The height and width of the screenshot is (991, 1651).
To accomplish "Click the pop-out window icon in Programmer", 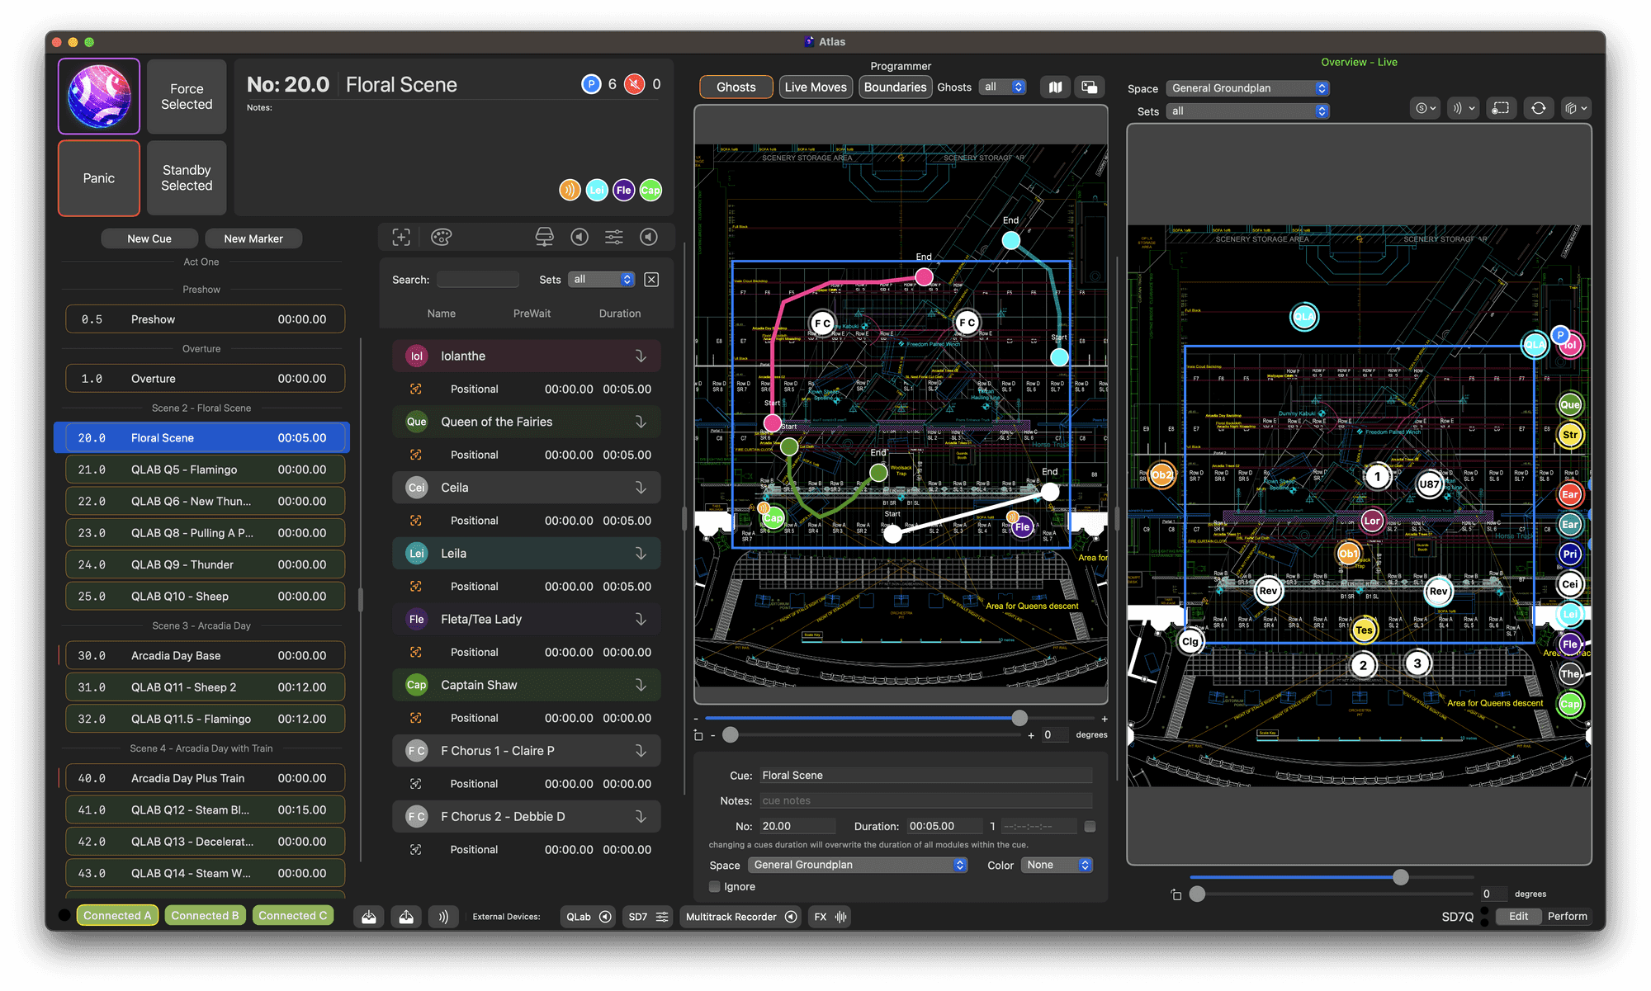I will click(x=1090, y=87).
